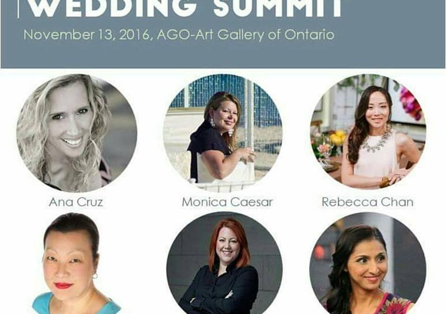The width and height of the screenshot is (446, 314).
Task: Click the hoop earring of the woman in turquoise
Action: [95, 275]
